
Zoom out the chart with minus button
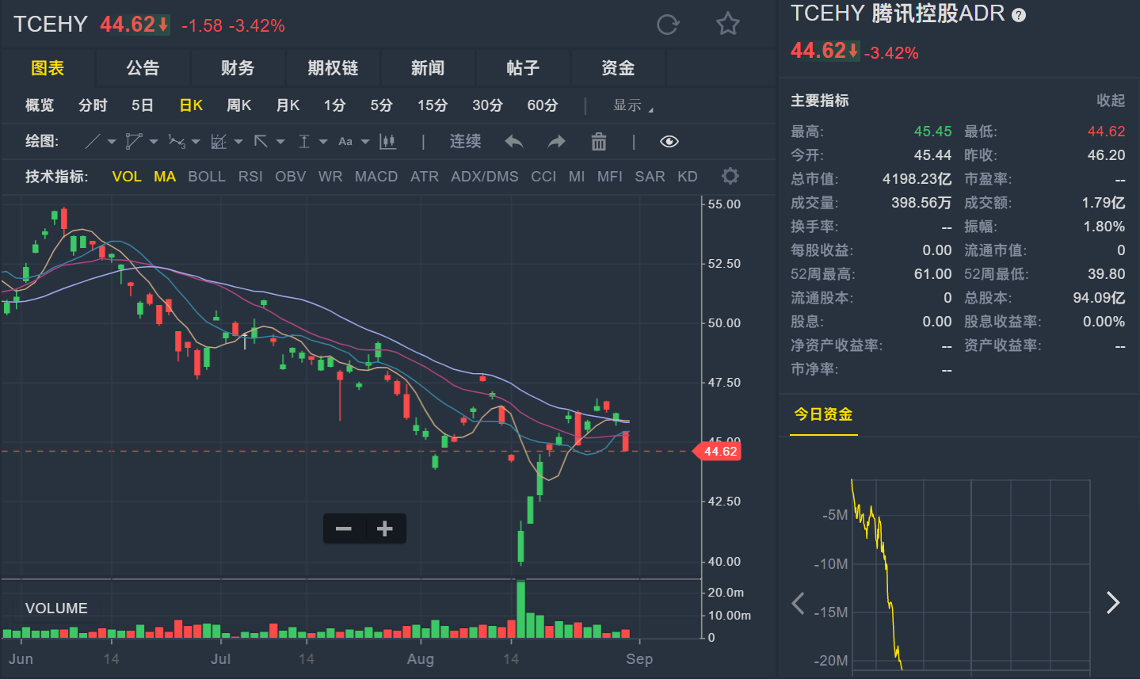tap(344, 528)
